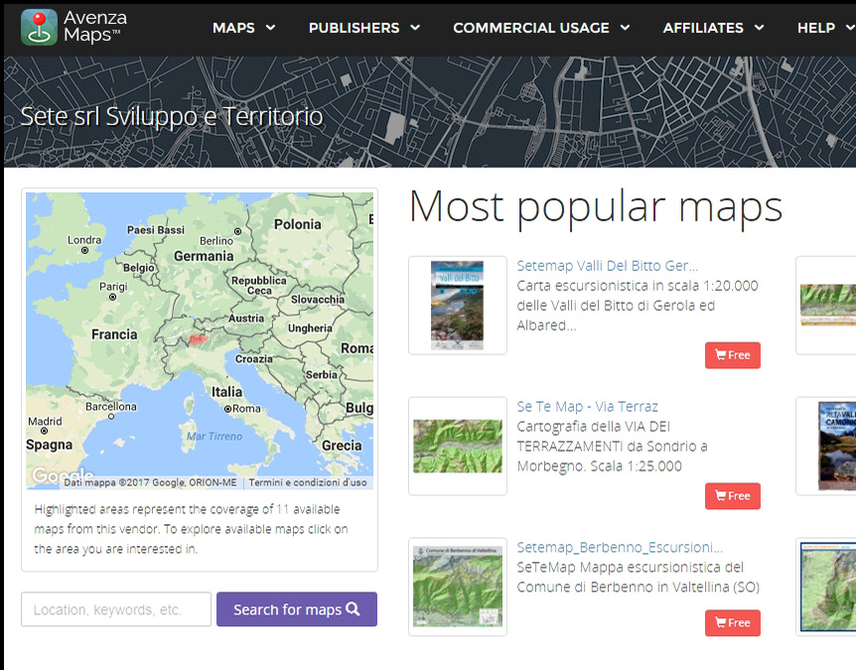Click the Berlino city marker on map

pyautogui.click(x=237, y=232)
